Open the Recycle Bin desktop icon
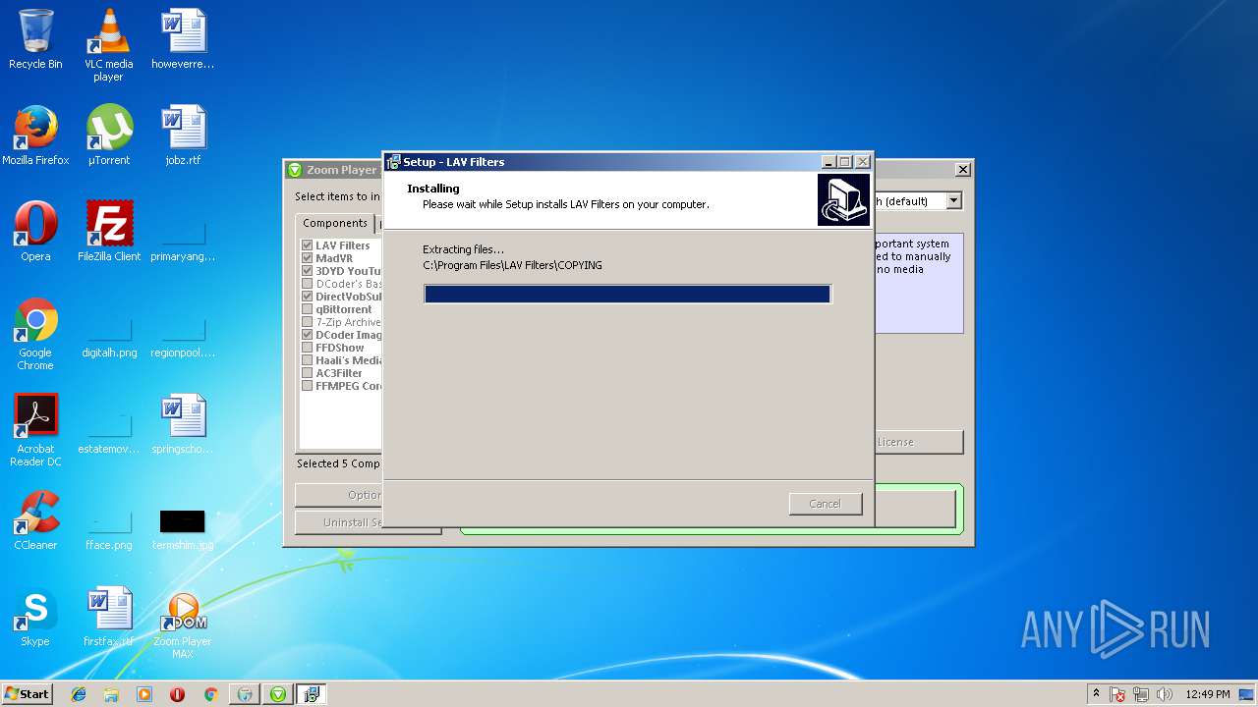The width and height of the screenshot is (1258, 707). pyautogui.click(x=35, y=39)
